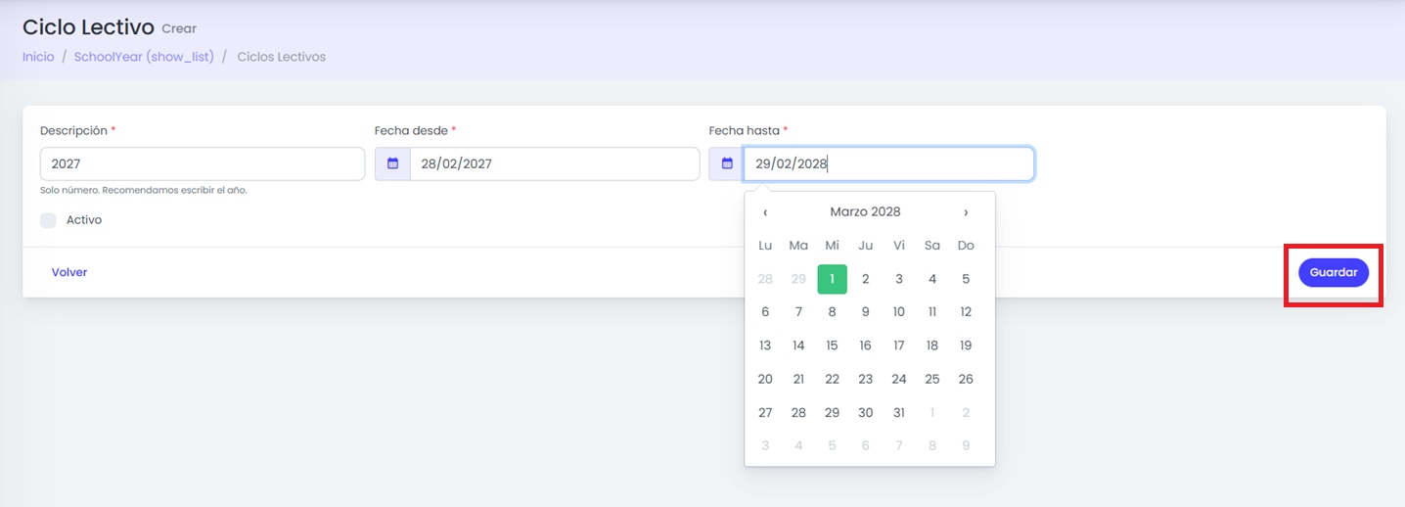Select day 24 in the calendar
The height and width of the screenshot is (507, 1405).
click(x=898, y=379)
